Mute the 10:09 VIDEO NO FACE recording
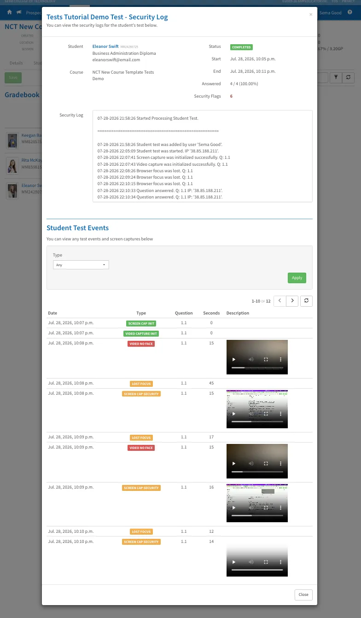Viewport: 361px width, 618px height. pyautogui.click(x=250, y=463)
